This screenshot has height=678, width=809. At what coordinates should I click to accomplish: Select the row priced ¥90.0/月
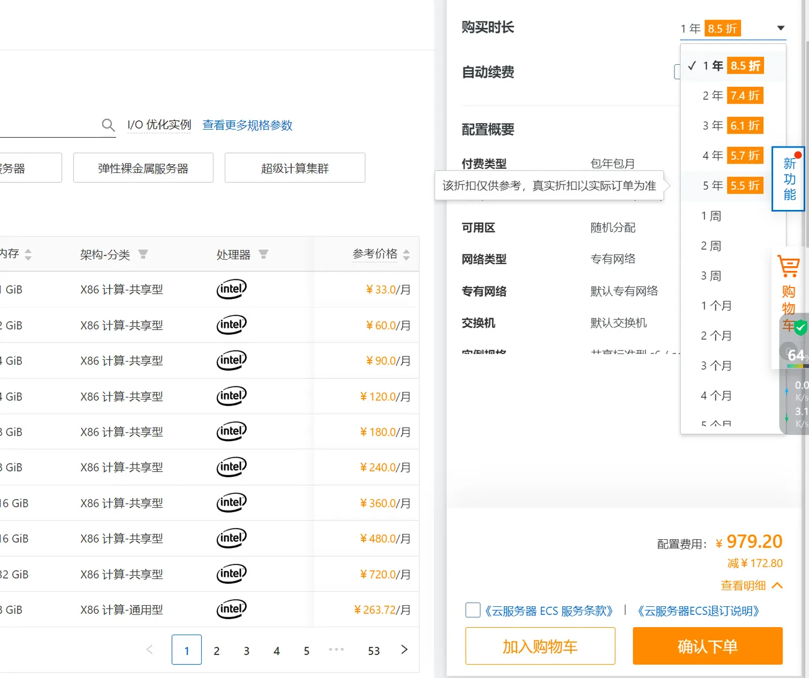tap(209, 360)
